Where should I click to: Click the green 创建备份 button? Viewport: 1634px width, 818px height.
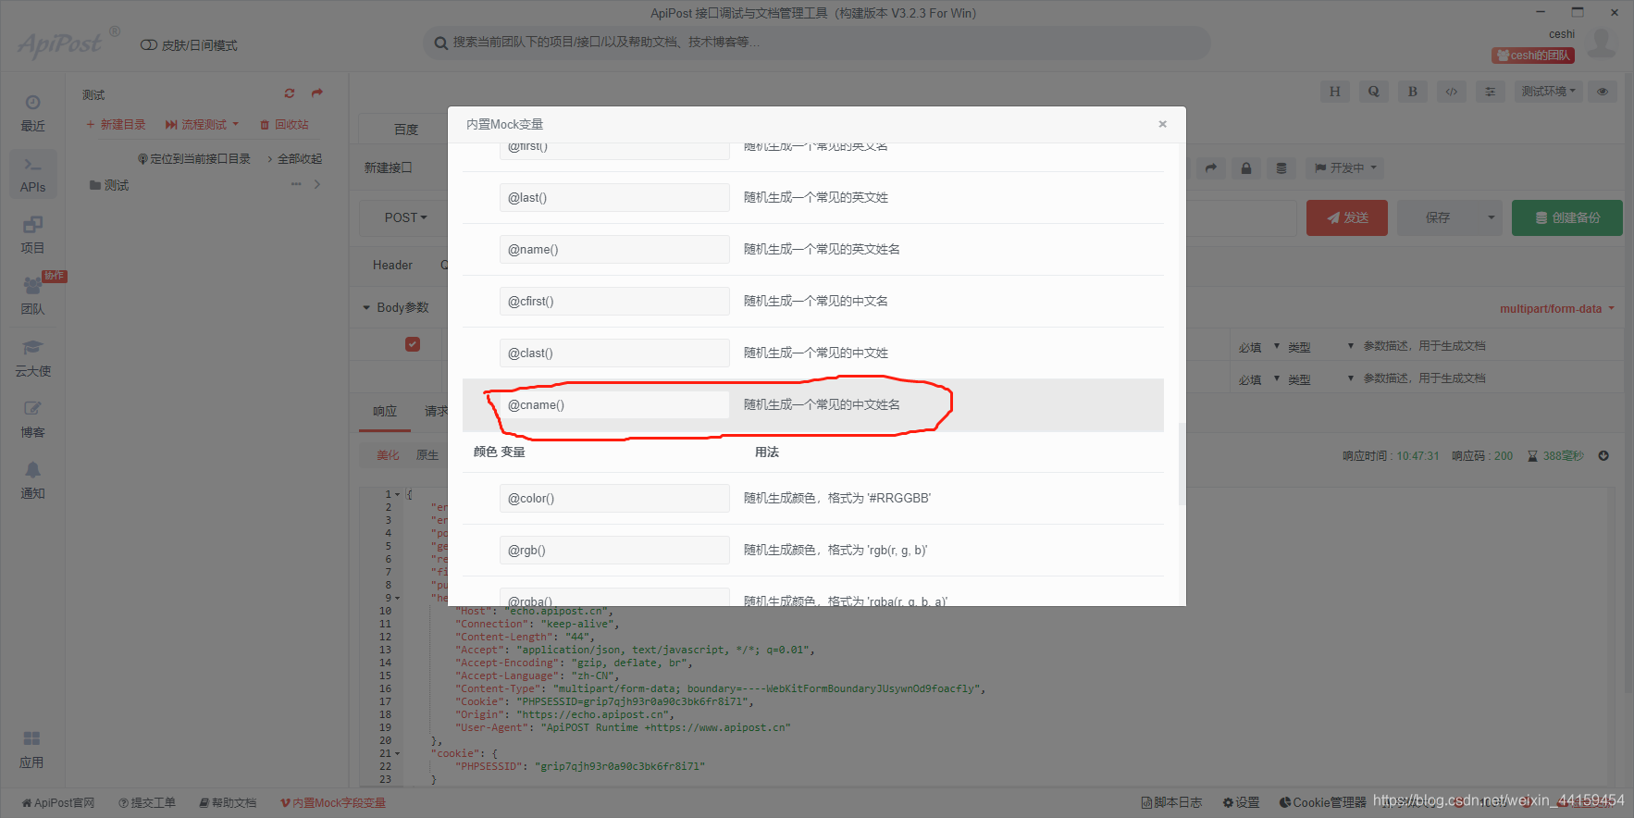1567,217
